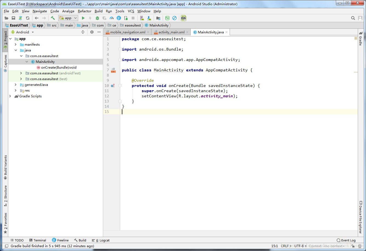Open the TODO tool window
Viewport: 366px width, 251px height.
click(17, 240)
